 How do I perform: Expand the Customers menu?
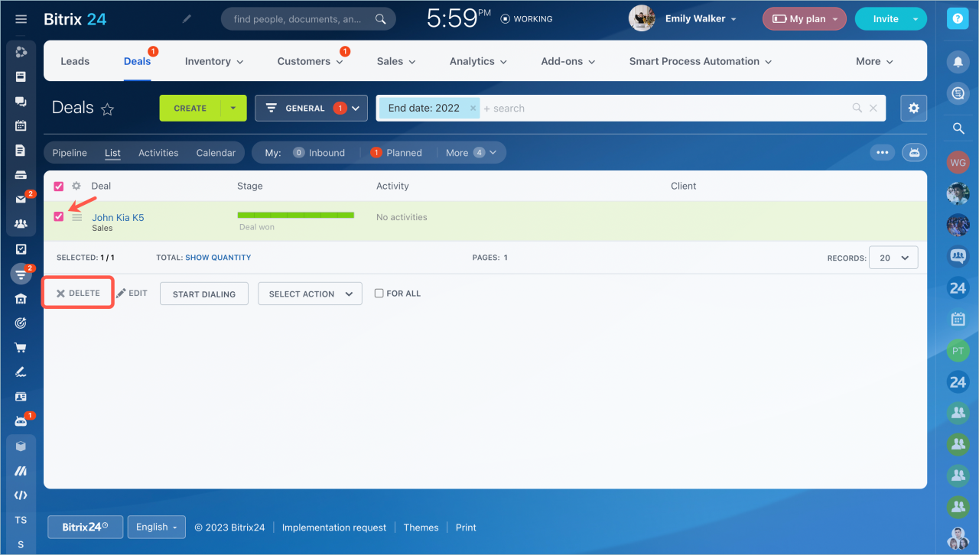(x=310, y=61)
